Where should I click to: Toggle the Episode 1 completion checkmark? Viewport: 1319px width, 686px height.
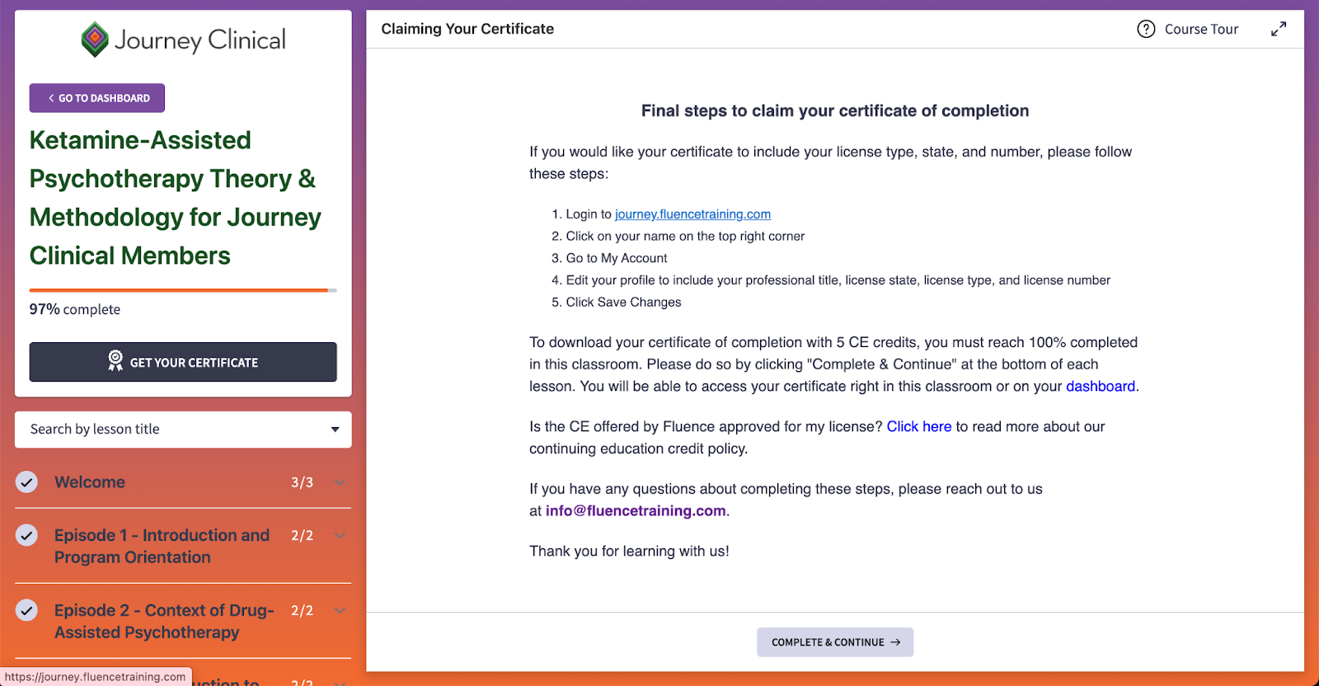pyautogui.click(x=27, y=536)
